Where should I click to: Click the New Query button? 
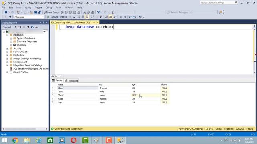(51, 12)
